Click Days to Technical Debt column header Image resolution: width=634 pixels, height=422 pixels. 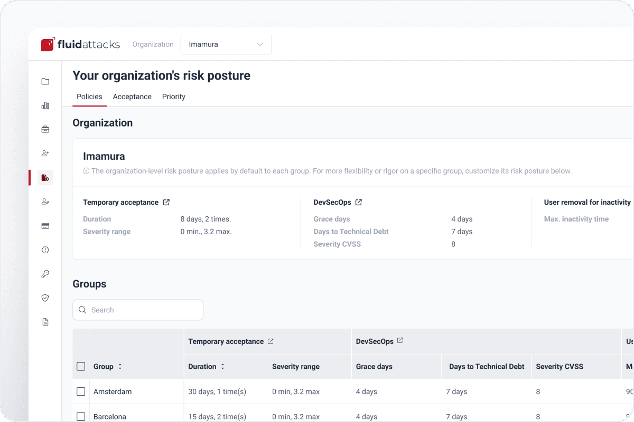(x=487, y=367)
